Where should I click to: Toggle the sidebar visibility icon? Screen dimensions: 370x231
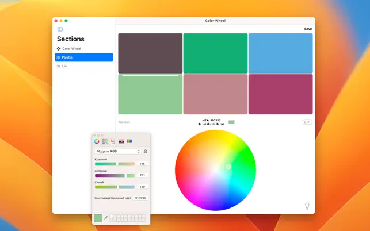click(x=60, y=29)
